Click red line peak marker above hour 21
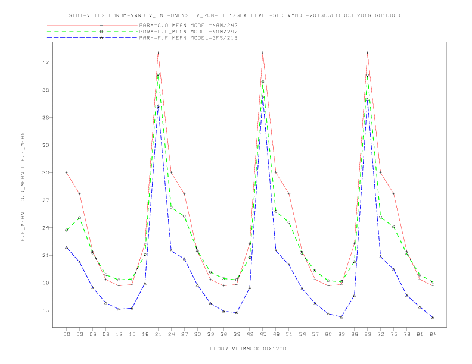The width and height of the screenshot is (472, 364). (158, 52)
